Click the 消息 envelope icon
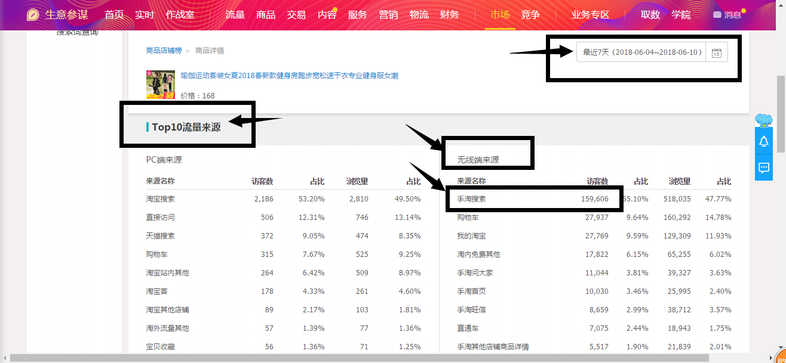This screenshot has height=363, width=786. pos(717,15)
